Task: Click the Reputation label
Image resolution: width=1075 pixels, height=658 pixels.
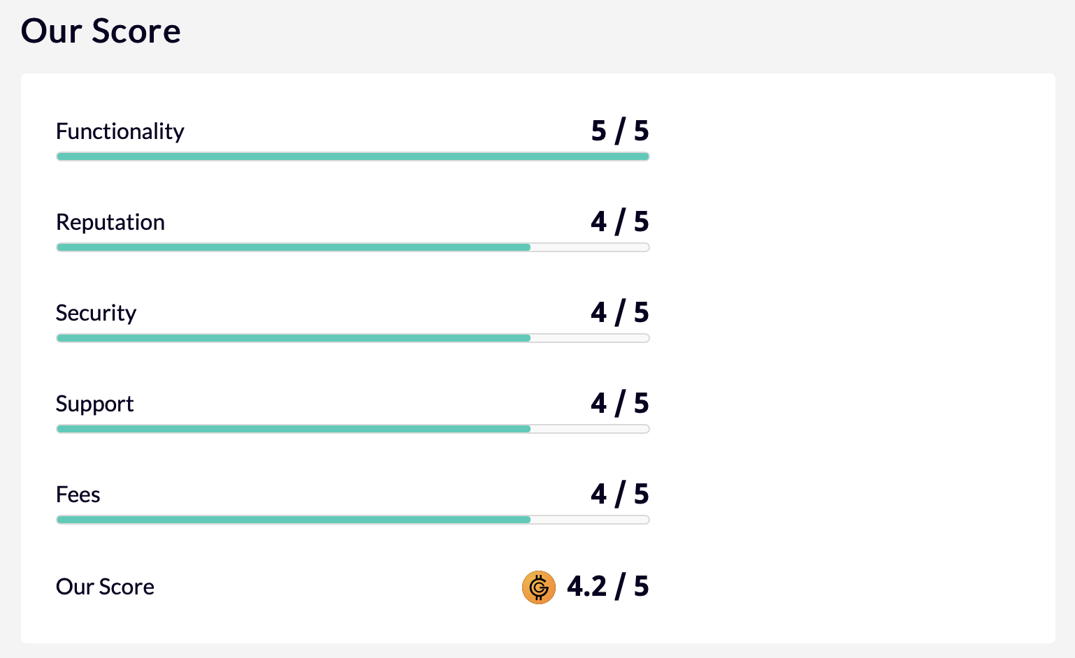Action: click(x=110, y=222)
